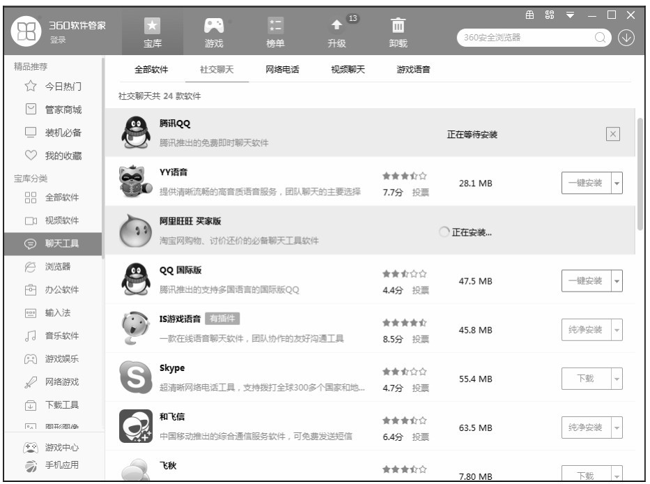This screenshot has width=650, height=484.
Task: Switch to 网络电话 sub-tab
Action: [x=282, y=69]
